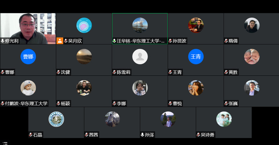
Task: Click the name text 张巍
Action: click(233, 103)
